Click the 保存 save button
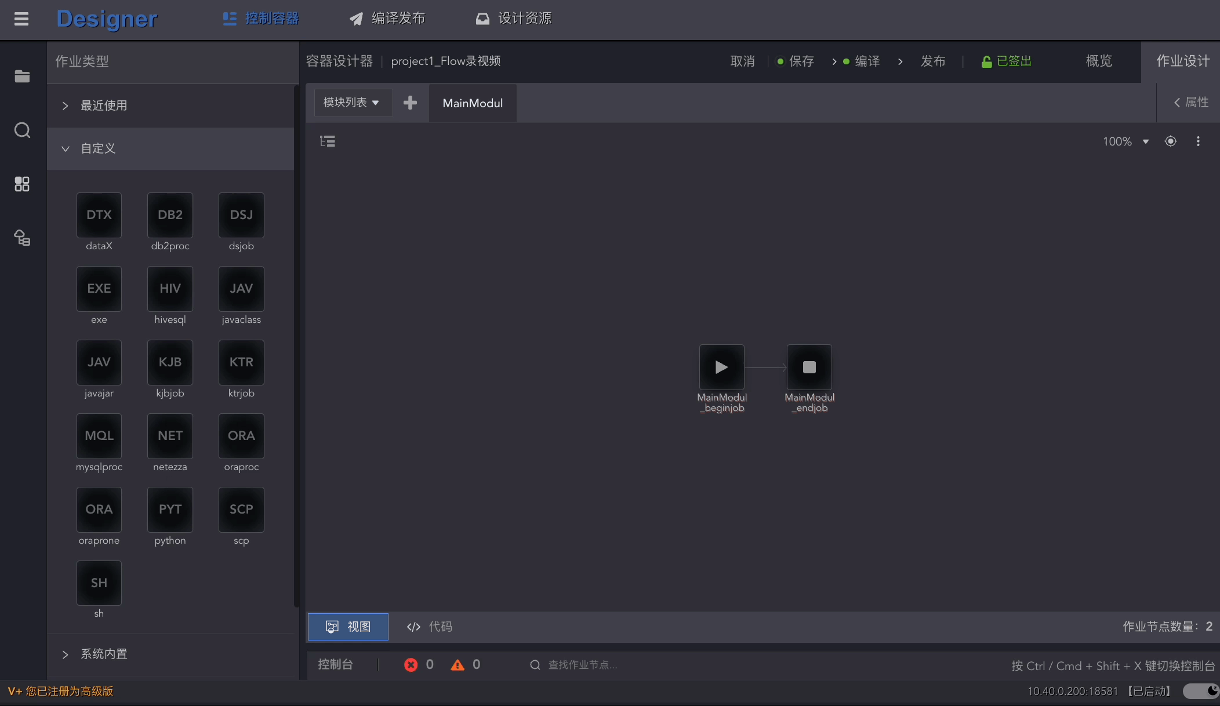Screen dimensions: 1220x706 796,61
